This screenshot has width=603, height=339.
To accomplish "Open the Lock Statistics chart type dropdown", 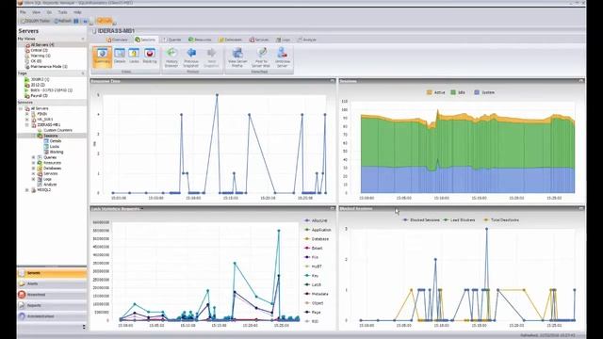I will click(x=142, y=209).
